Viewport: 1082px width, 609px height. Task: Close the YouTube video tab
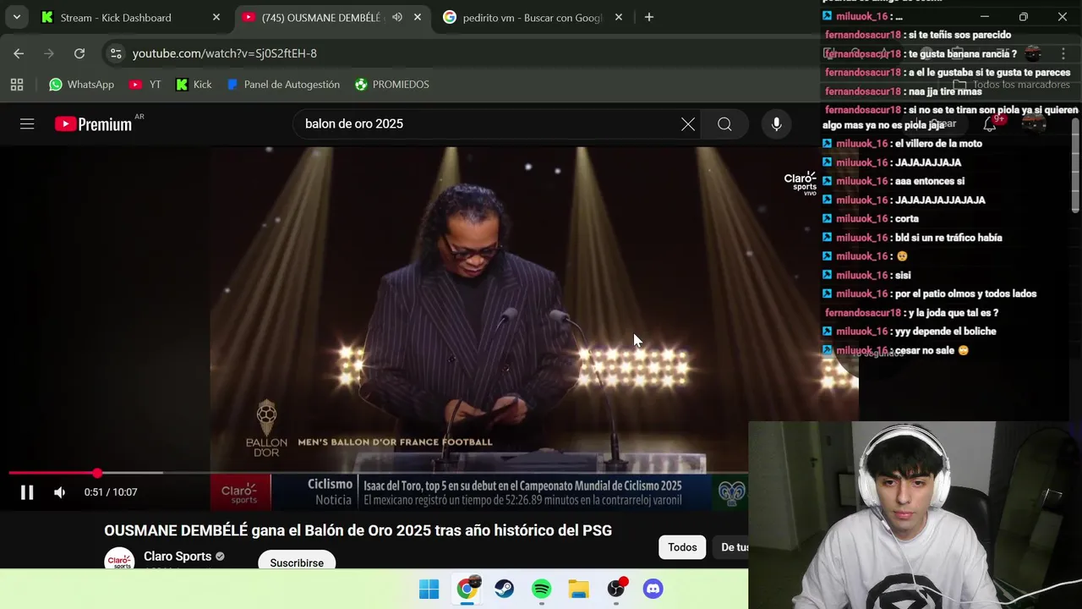pyautogui.click(x=418, y=17)
